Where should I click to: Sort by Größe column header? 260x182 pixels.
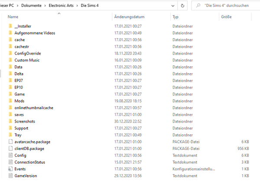click(226, 17)
